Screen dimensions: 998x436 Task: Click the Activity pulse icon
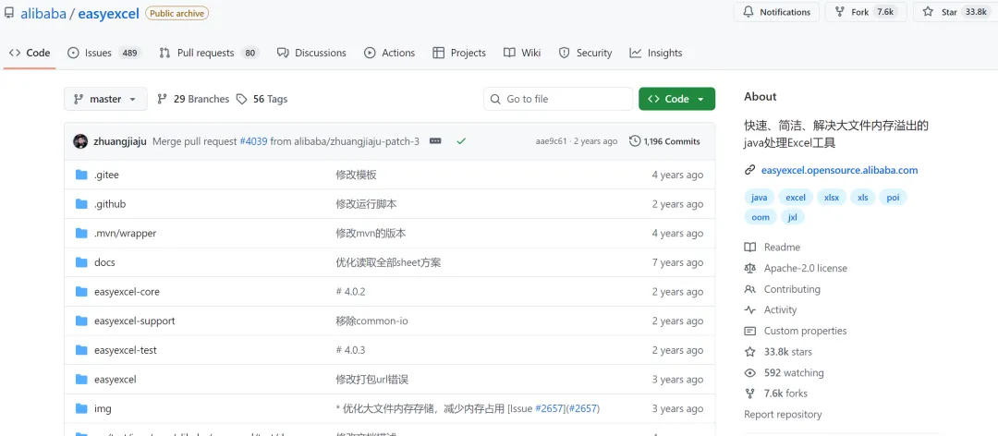[750, 310]
